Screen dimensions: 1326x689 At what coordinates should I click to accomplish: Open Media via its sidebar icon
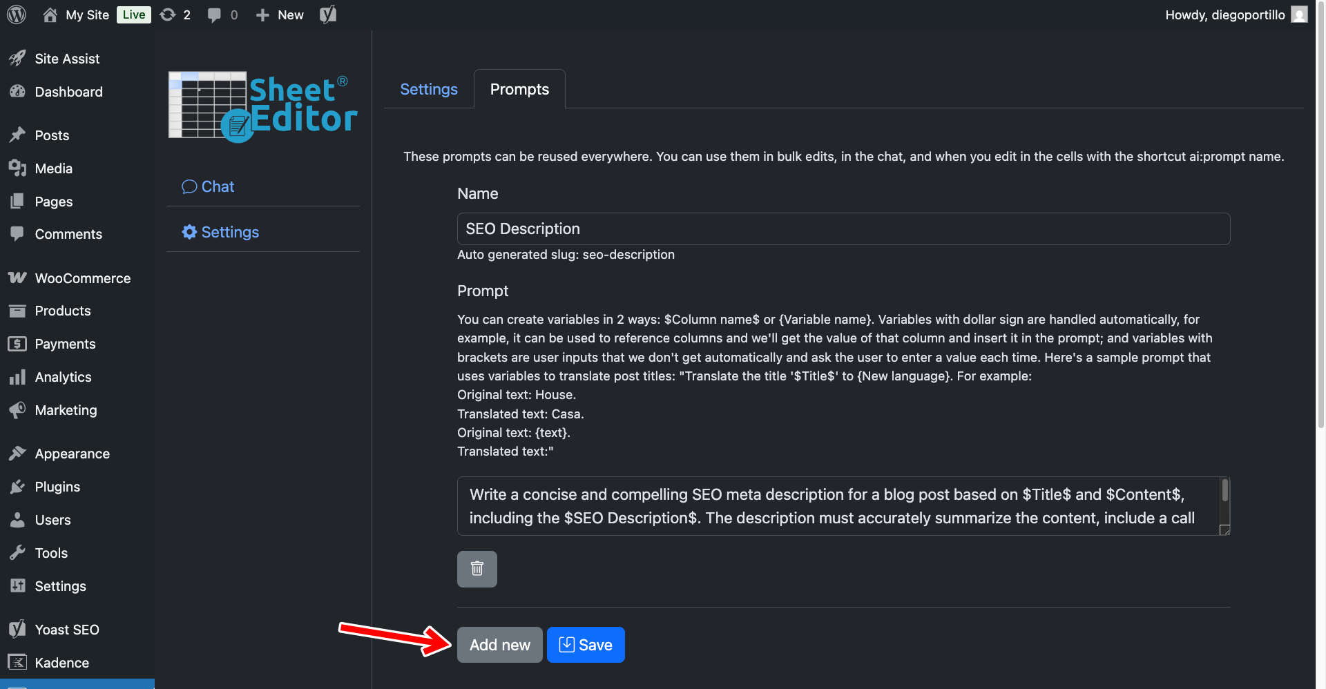18,168
